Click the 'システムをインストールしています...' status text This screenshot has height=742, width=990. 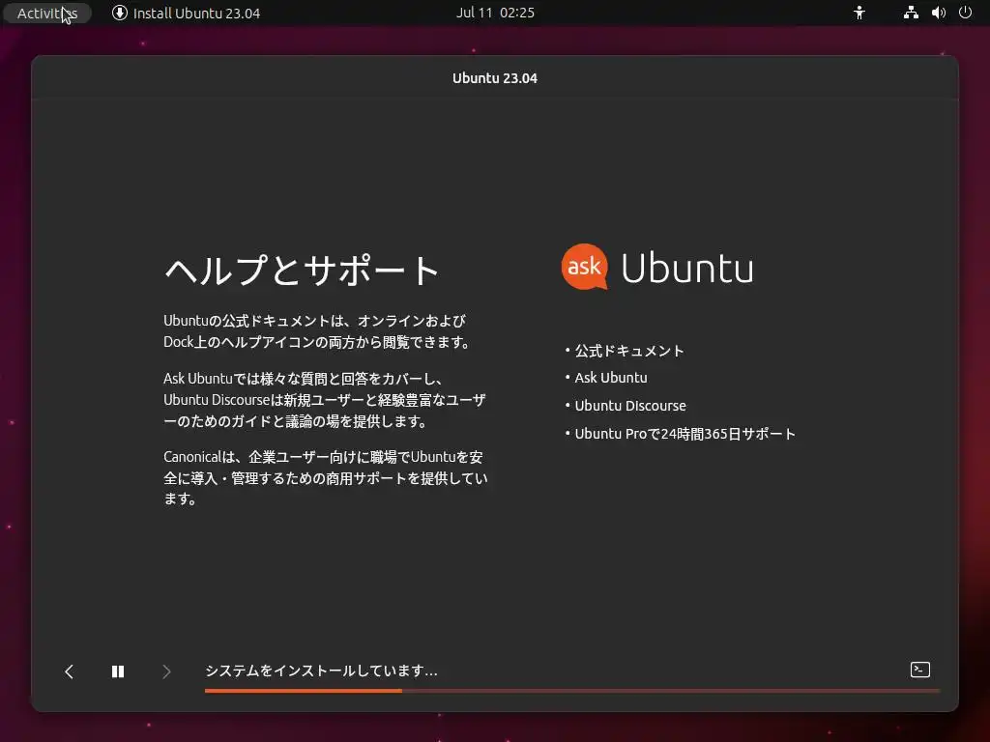tap(321, 671)
